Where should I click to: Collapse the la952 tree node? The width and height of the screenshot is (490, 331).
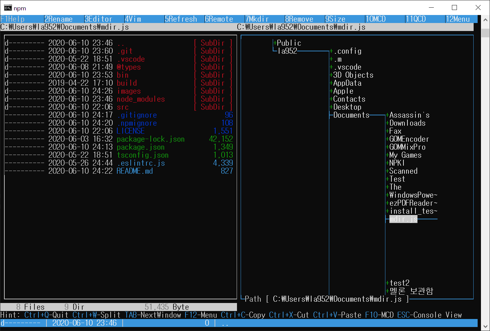click(x=287, y=51)
